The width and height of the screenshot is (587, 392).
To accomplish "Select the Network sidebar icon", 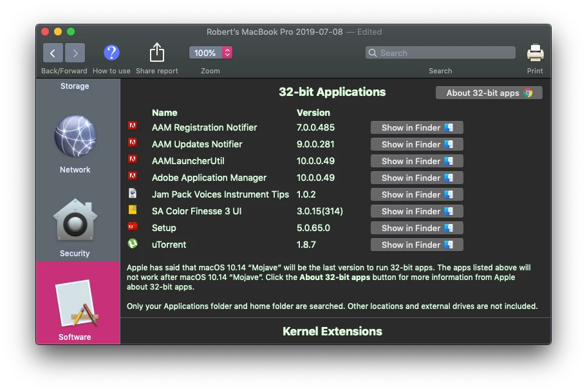I will point(75,136).
